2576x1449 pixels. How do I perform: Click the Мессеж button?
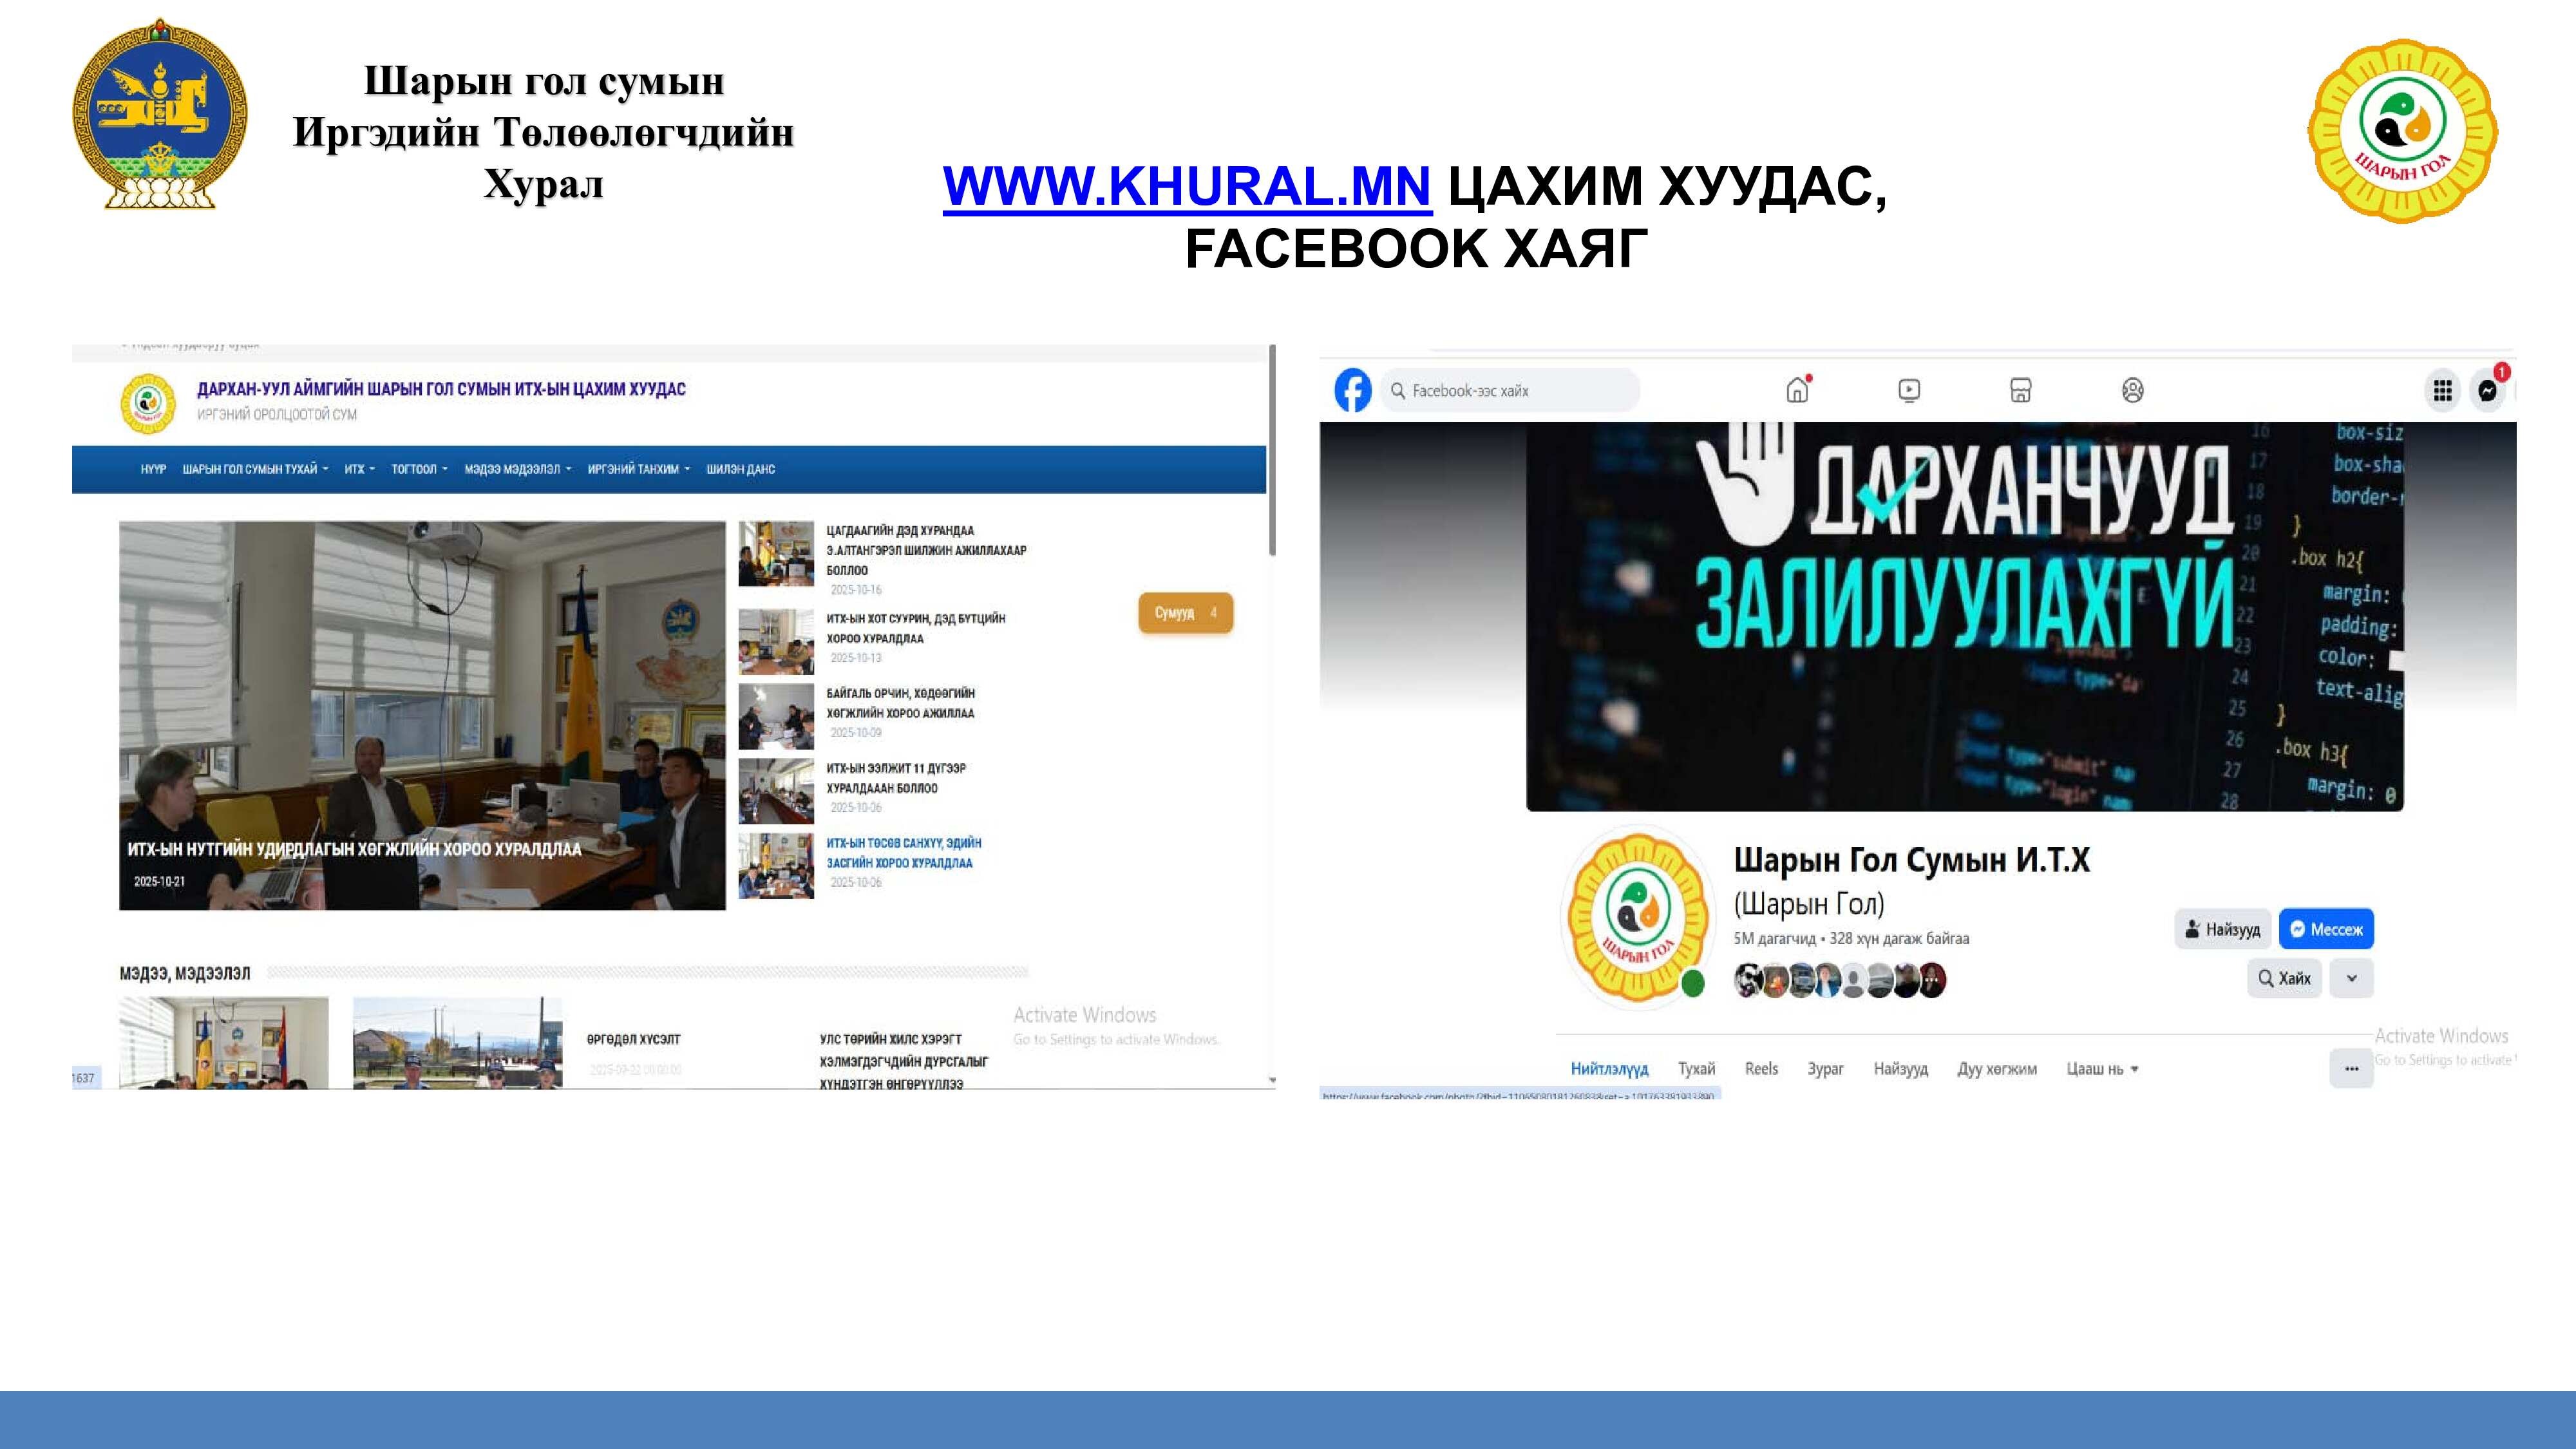pyautogui.click(x=2326, y=929)
